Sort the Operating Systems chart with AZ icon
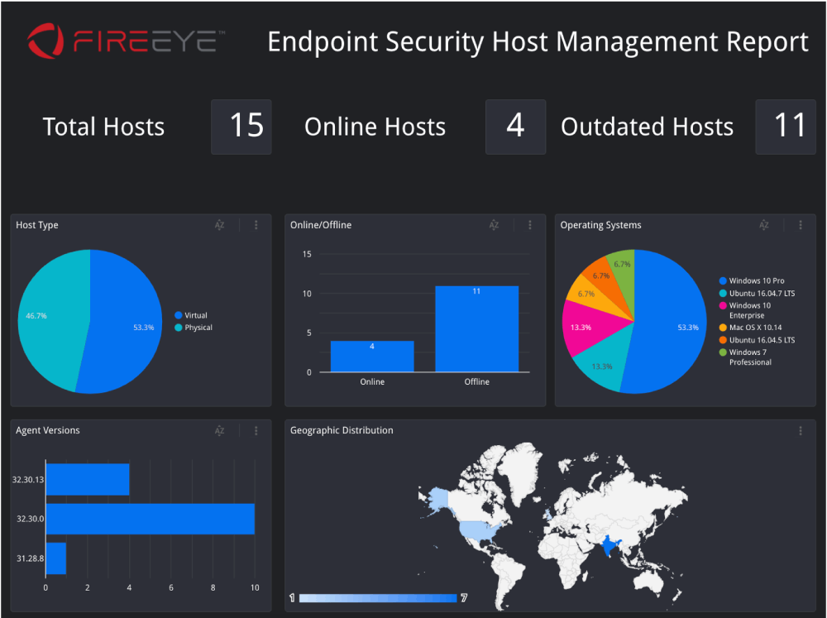The width and height of the screenshot is (827, 618). [x=764, y=225]
